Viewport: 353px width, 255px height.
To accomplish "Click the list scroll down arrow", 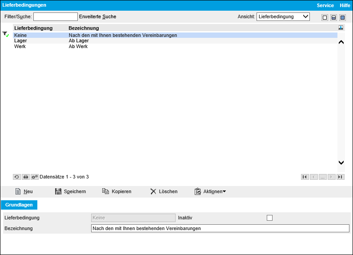I will pyautogui.click(x=341, y=162).
